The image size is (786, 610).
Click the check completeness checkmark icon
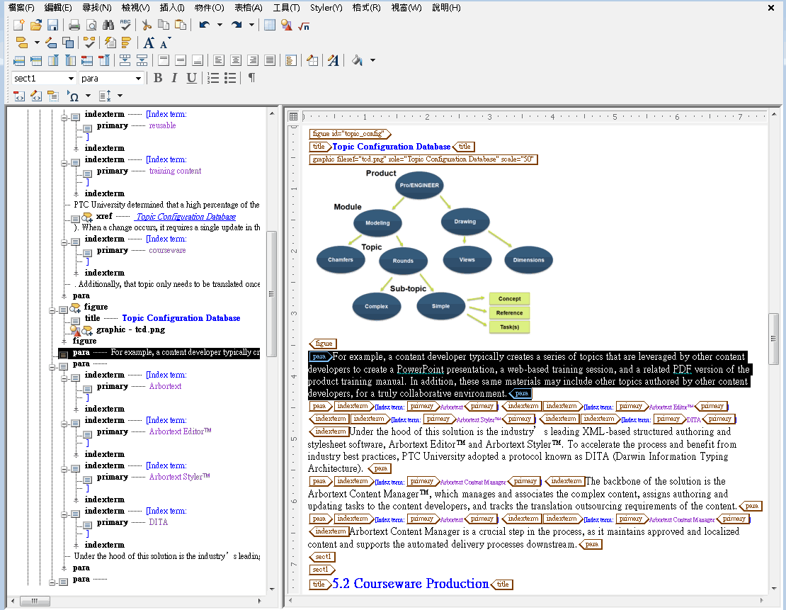[89, 43]
